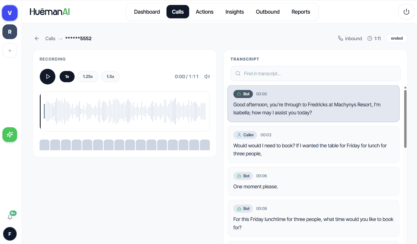Set playback speed to 1.5x
The image size is (417, 244).
pyautogui.click(x=110, y=77)
